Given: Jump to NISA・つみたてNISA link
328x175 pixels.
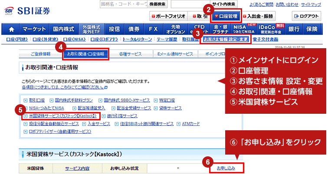Looking at the screenshot, I should tap(46, 108).
